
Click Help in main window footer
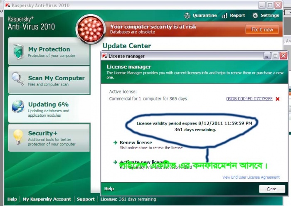tap(12, 199)
